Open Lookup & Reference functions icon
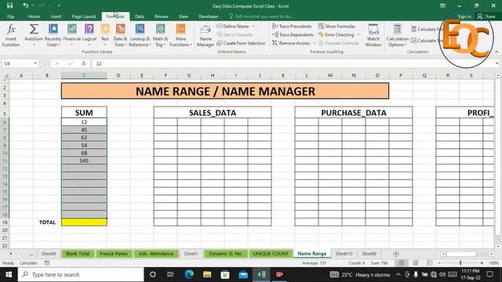The width and height of the screenshot is (502, 282). (x=140, y=29)
